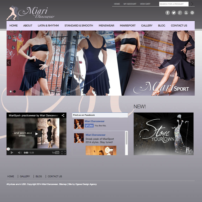Click HOME link beside MY ACCOUNT

point(117,4)
